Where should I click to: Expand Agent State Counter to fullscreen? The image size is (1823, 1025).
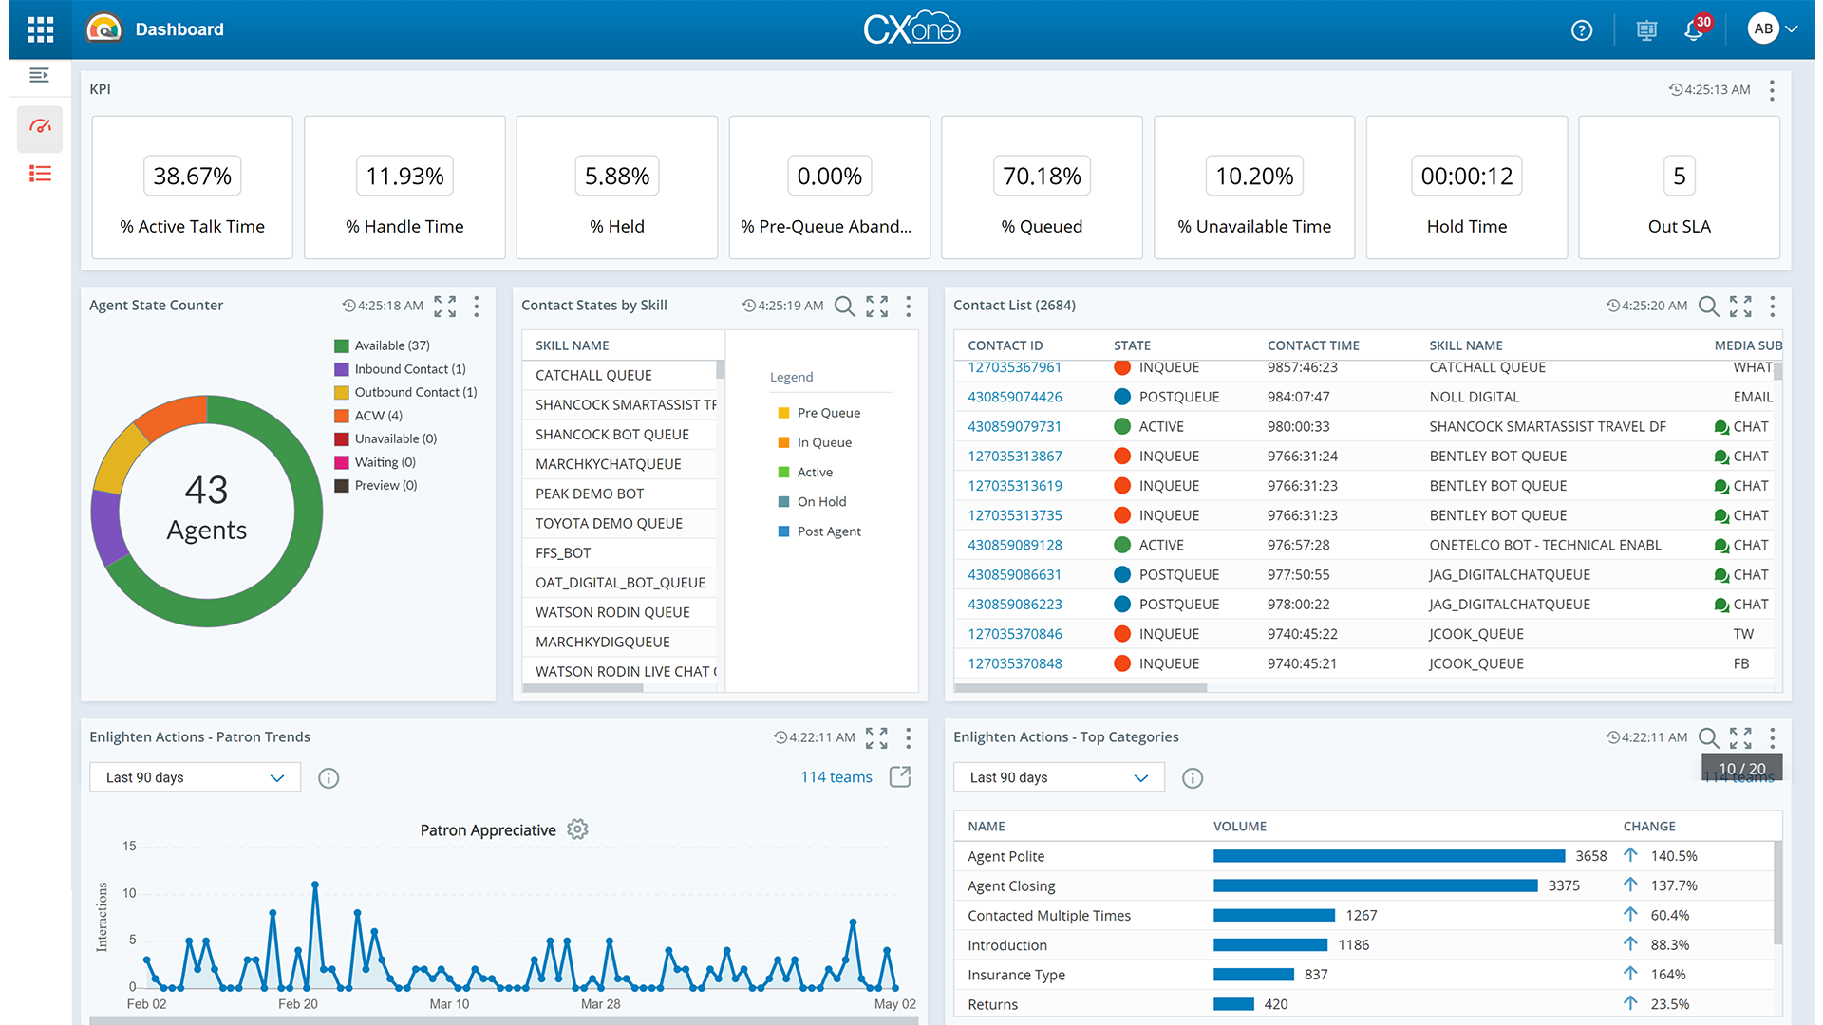click(x=444, y=306)
